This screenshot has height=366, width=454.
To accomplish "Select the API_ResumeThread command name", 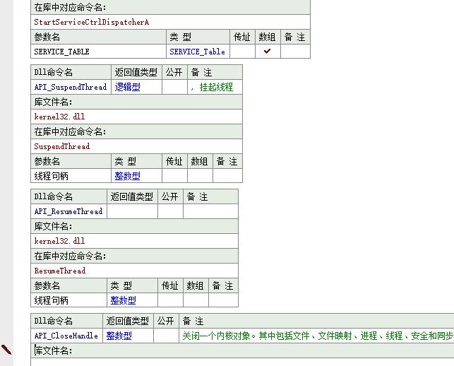I will pyautogui.click(x=68, y=211).
